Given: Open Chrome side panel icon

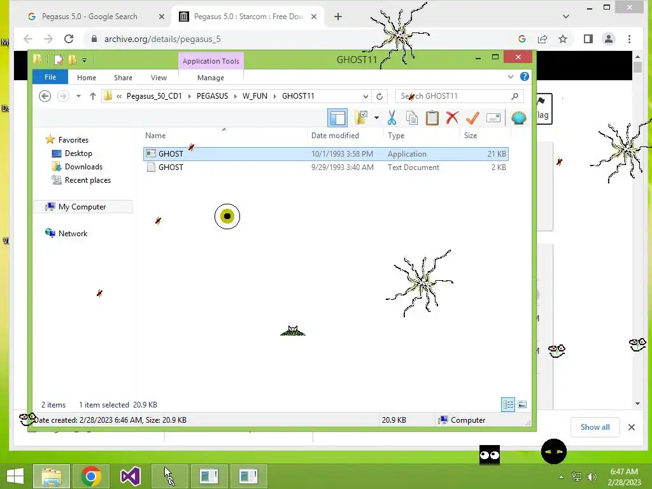Looking at the screenshot, I should pyautogui.click(x=588, y=39).
